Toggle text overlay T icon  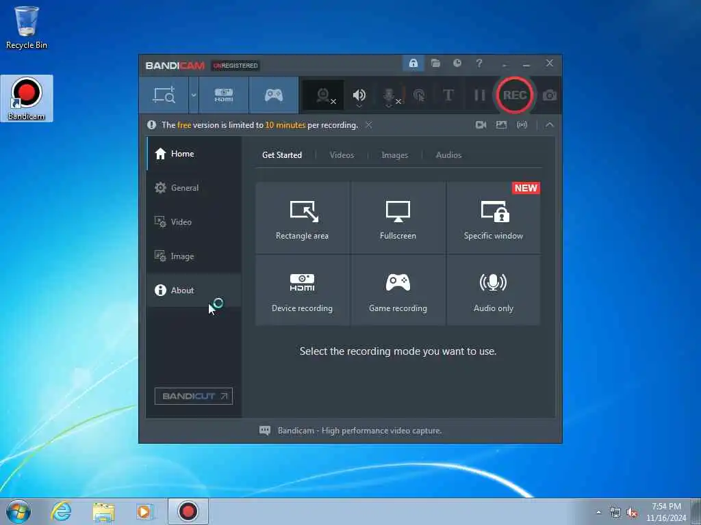pyautogui.click(x=448, y=95)
